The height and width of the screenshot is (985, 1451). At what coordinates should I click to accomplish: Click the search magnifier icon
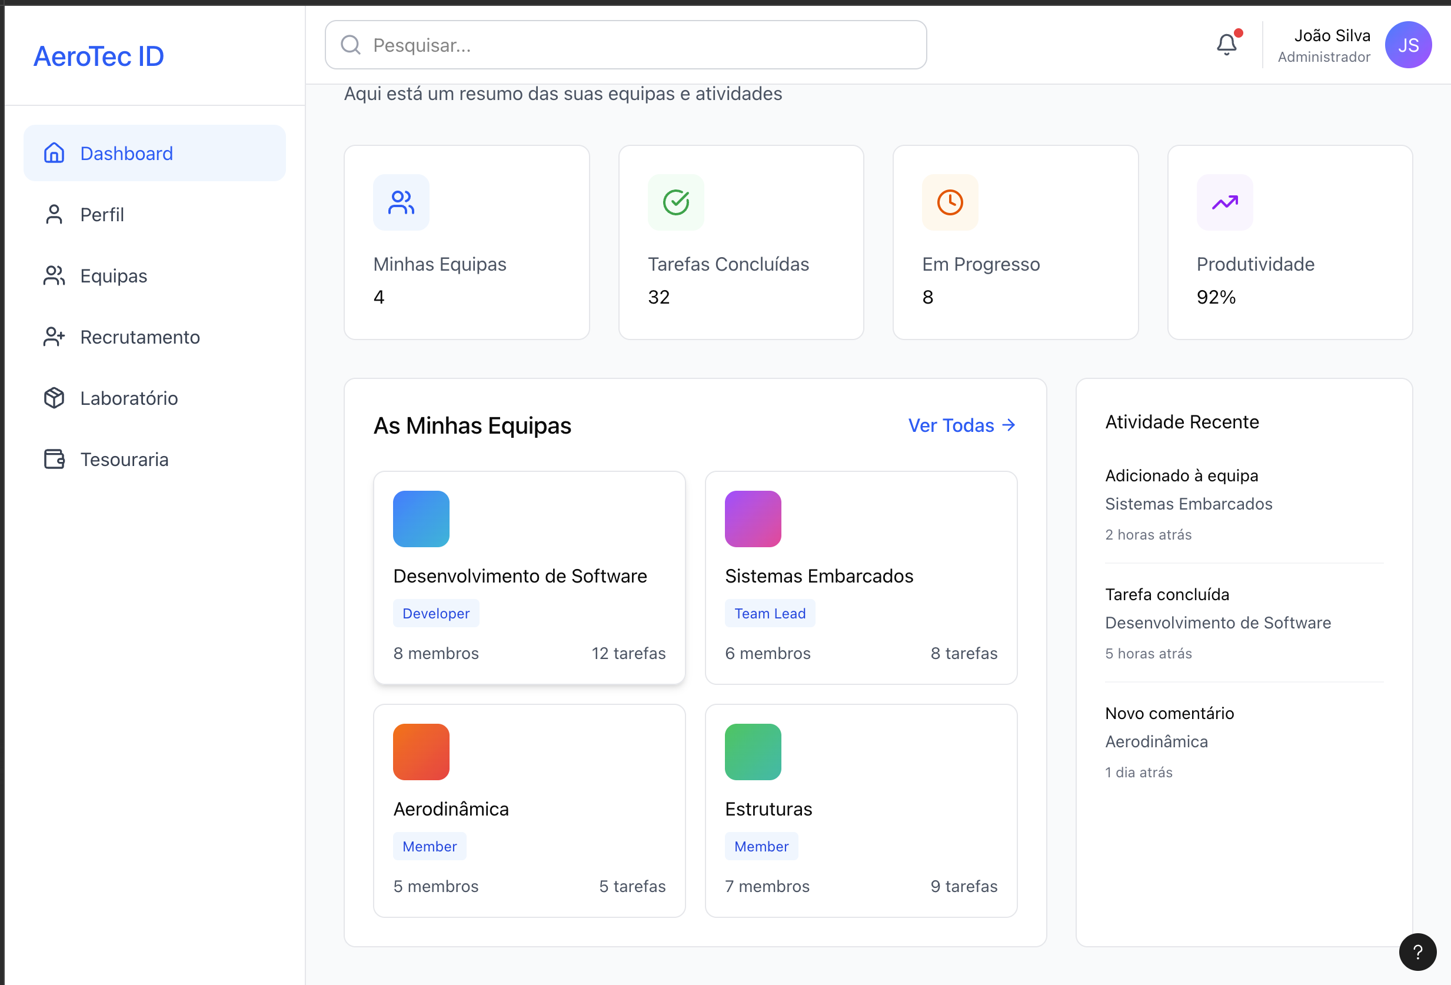(x=351, y=45)
